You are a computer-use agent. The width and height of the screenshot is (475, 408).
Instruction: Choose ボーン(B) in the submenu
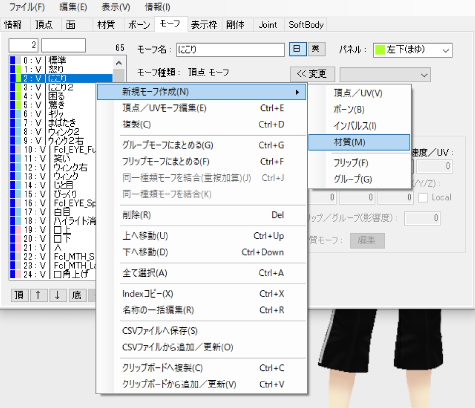(x=359, y=109)
